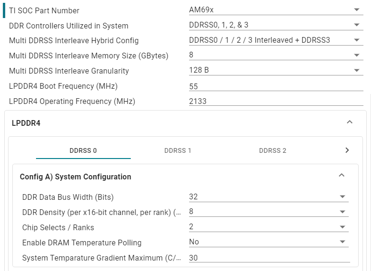Switch to the DDRSS 1 tab

[178, 150]
